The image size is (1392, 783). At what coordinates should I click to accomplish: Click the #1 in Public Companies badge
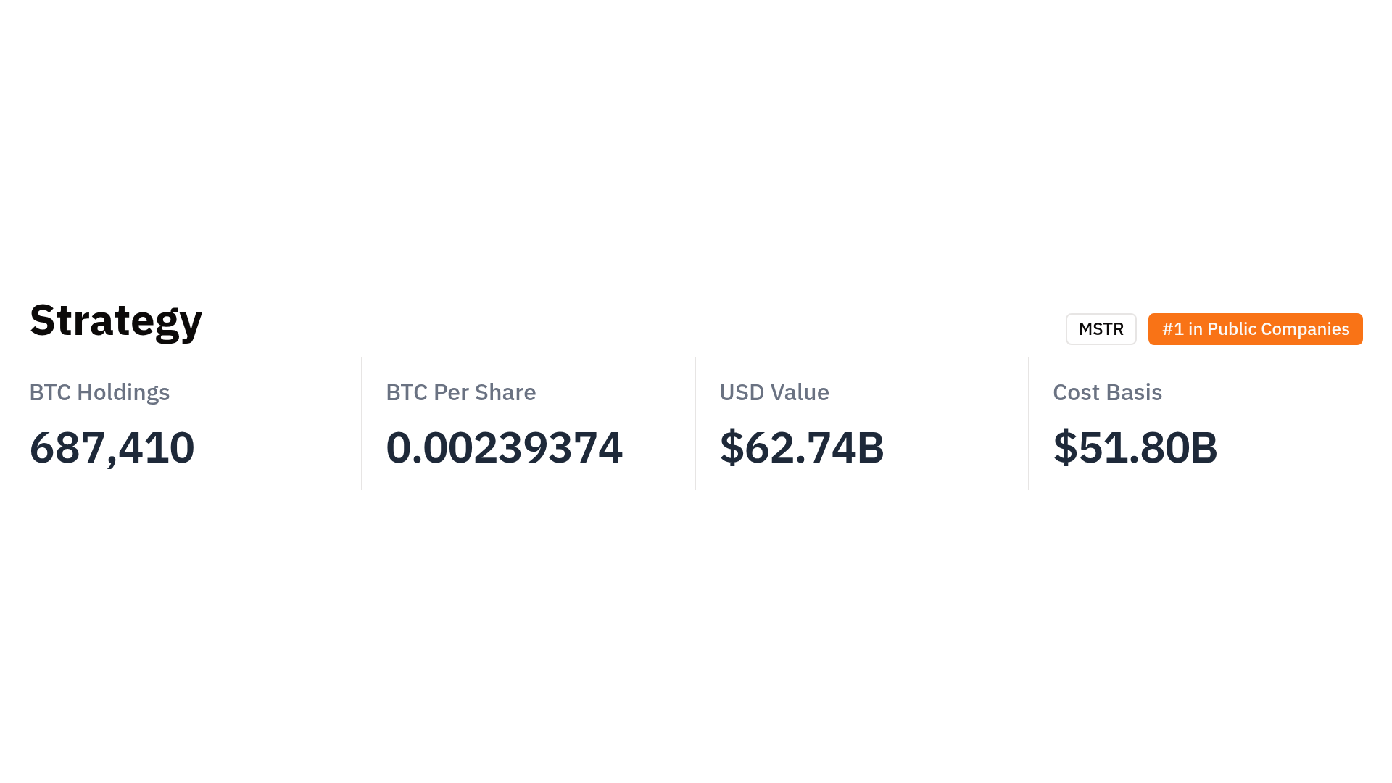1255,329
